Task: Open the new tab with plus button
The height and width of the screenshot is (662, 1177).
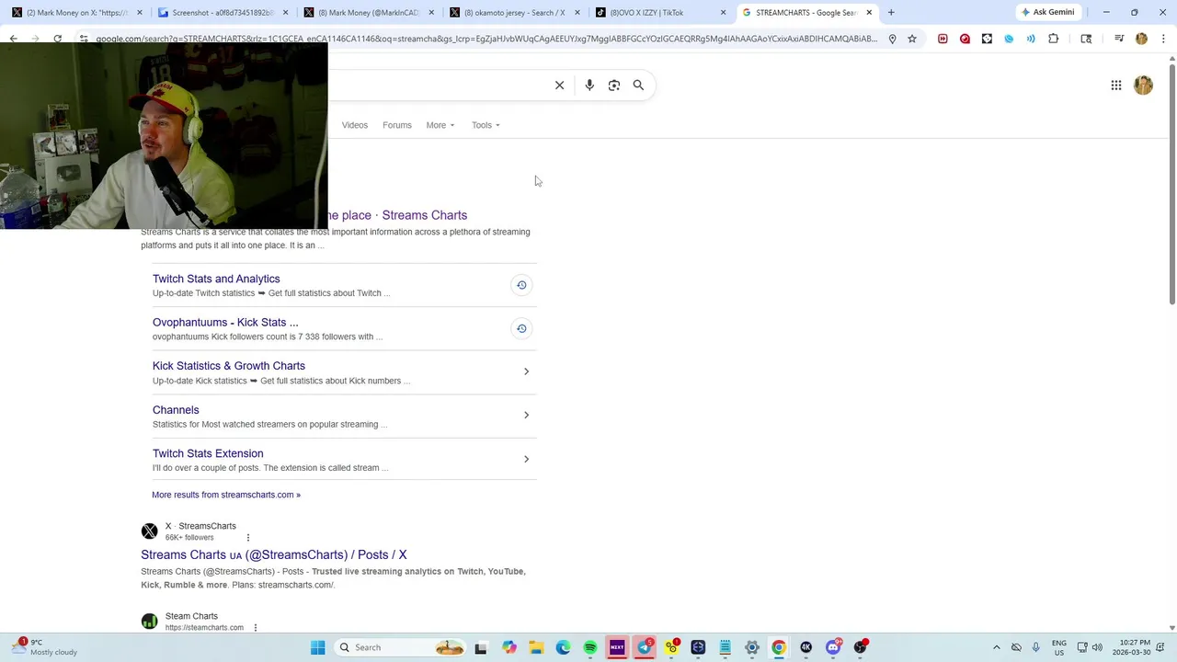Action: tap(891, 13)
